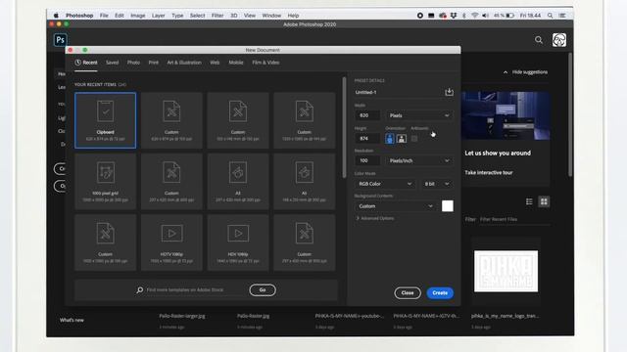The width and height of the screenshot is (627, 352).
Task: Click the Filter Recent Files field
Action: click(x=513, y=219)
